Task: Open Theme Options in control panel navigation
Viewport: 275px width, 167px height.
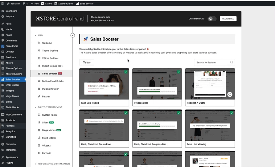Action: pyautogui.click(x=50, y=50)
